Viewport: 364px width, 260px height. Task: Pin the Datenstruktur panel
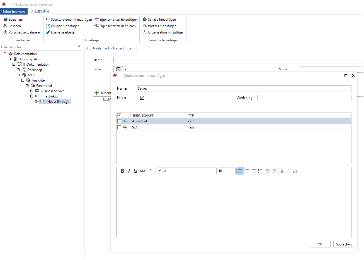tap(79, 47)
